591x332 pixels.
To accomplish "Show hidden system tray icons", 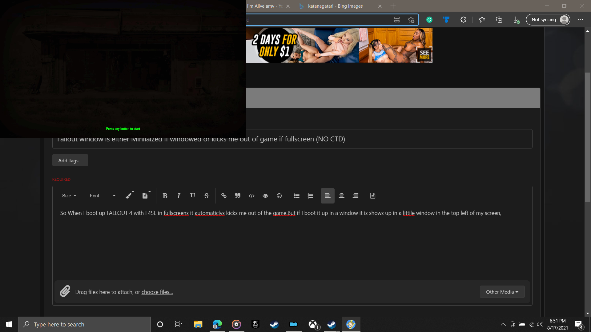I will (503, 324).
